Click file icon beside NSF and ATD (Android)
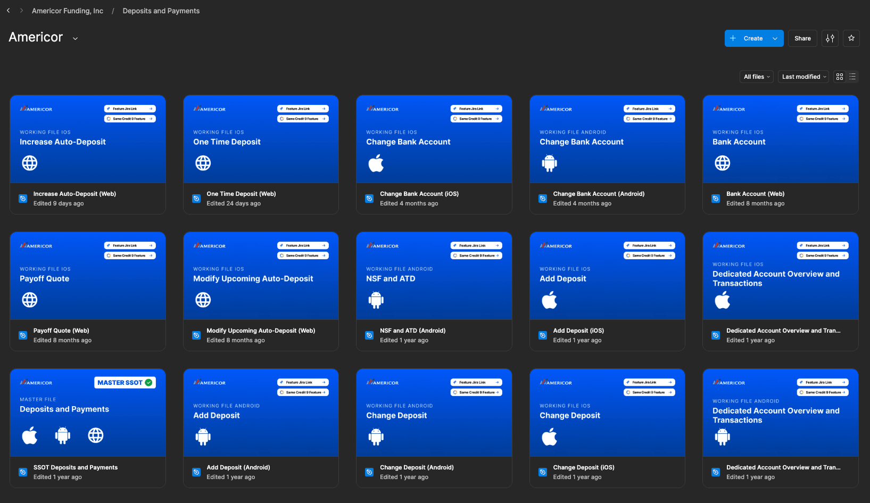 (369, 335)
